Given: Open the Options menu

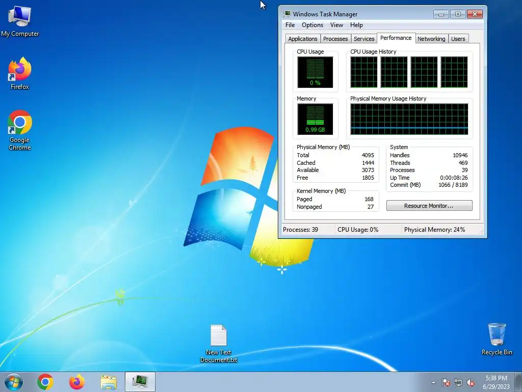Looking at the screenshot, I should [x=312, y=25].
